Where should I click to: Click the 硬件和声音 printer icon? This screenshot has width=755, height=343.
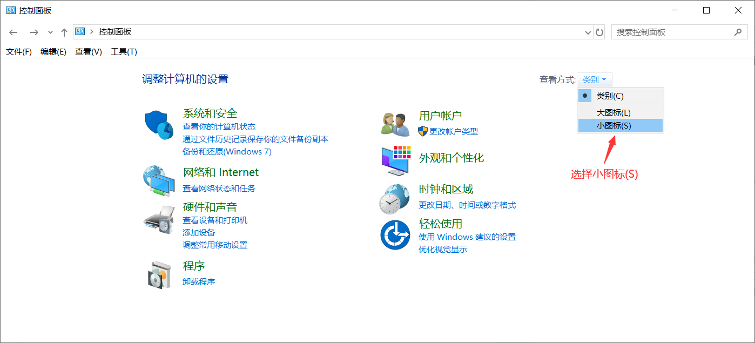(x=158, y=219)
